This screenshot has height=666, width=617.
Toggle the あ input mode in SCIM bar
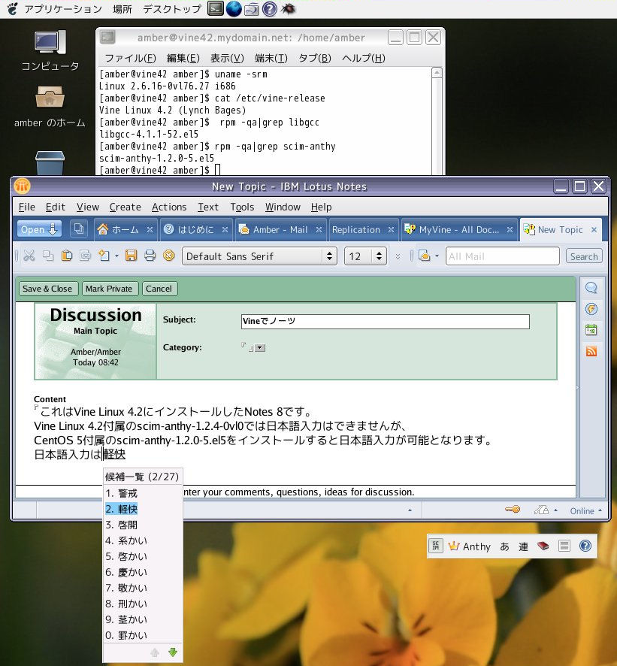(x=504, y=546)
